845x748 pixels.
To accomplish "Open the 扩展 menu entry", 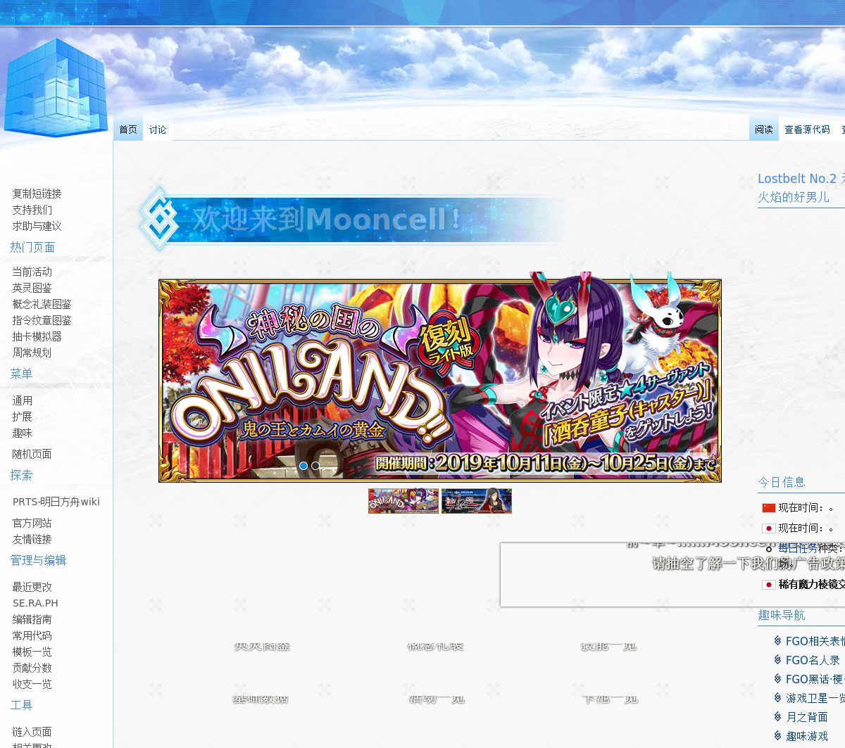I will click(22, 417).
